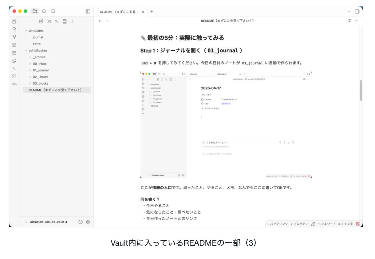This screenshot has height=259, width=375.
Task: Click the Templater <% ribbon icon
Action: [14, 84]
